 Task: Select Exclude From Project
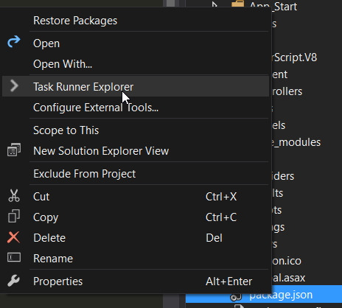point(135,174)
